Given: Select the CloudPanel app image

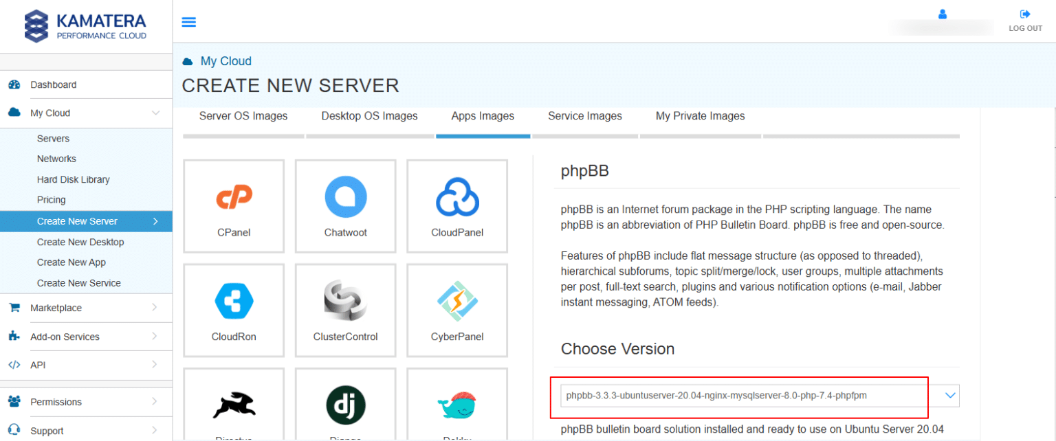Looking at the screenshot, I should click(457, 206).
